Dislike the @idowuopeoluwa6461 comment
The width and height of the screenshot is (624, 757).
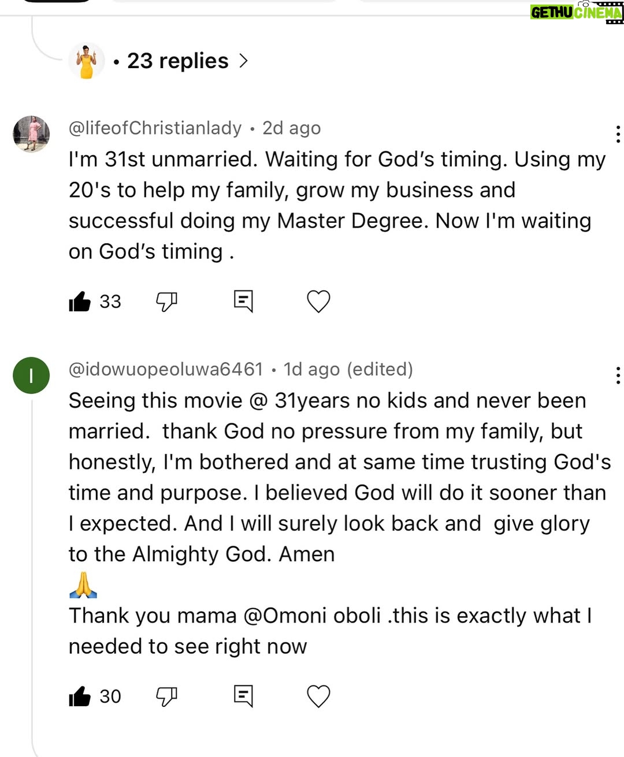(166, 696)
